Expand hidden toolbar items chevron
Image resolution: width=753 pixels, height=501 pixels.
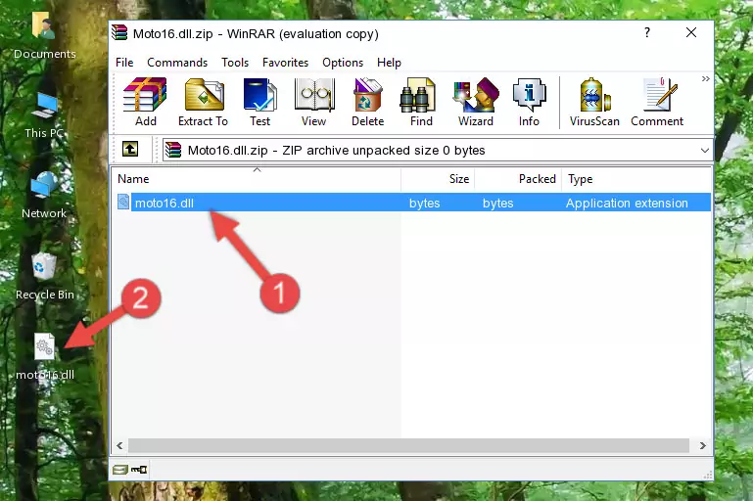(705, 78)
